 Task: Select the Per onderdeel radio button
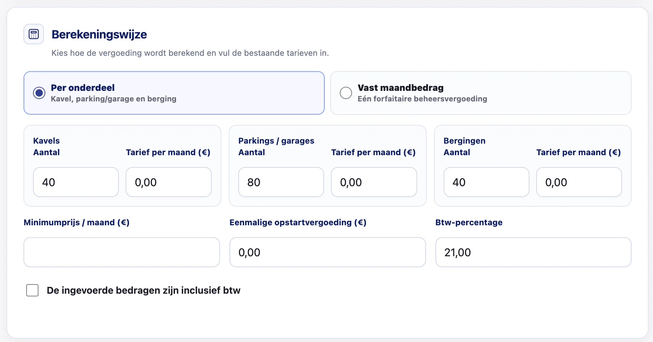(39, 93)
